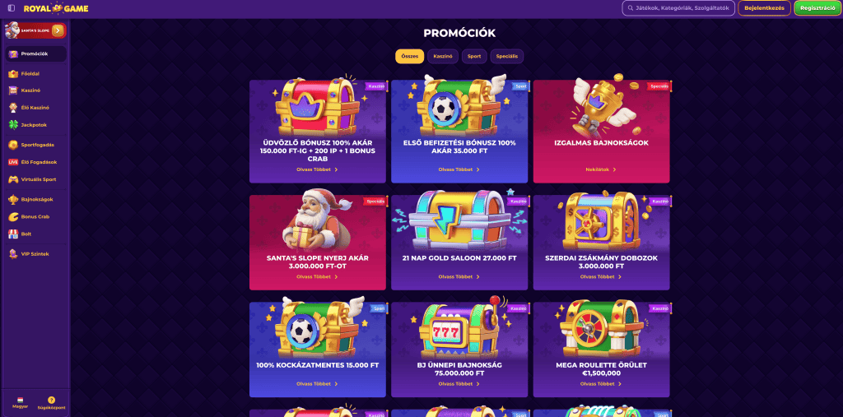The width and height of the screenshot is (843, 417).
Task: Change the Magyar language selector
Action: [x=20, y=404]
